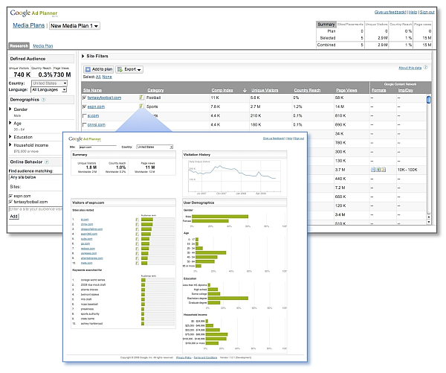
Task: Open profile icon for third site also visited
Action: tap(137, 229)
